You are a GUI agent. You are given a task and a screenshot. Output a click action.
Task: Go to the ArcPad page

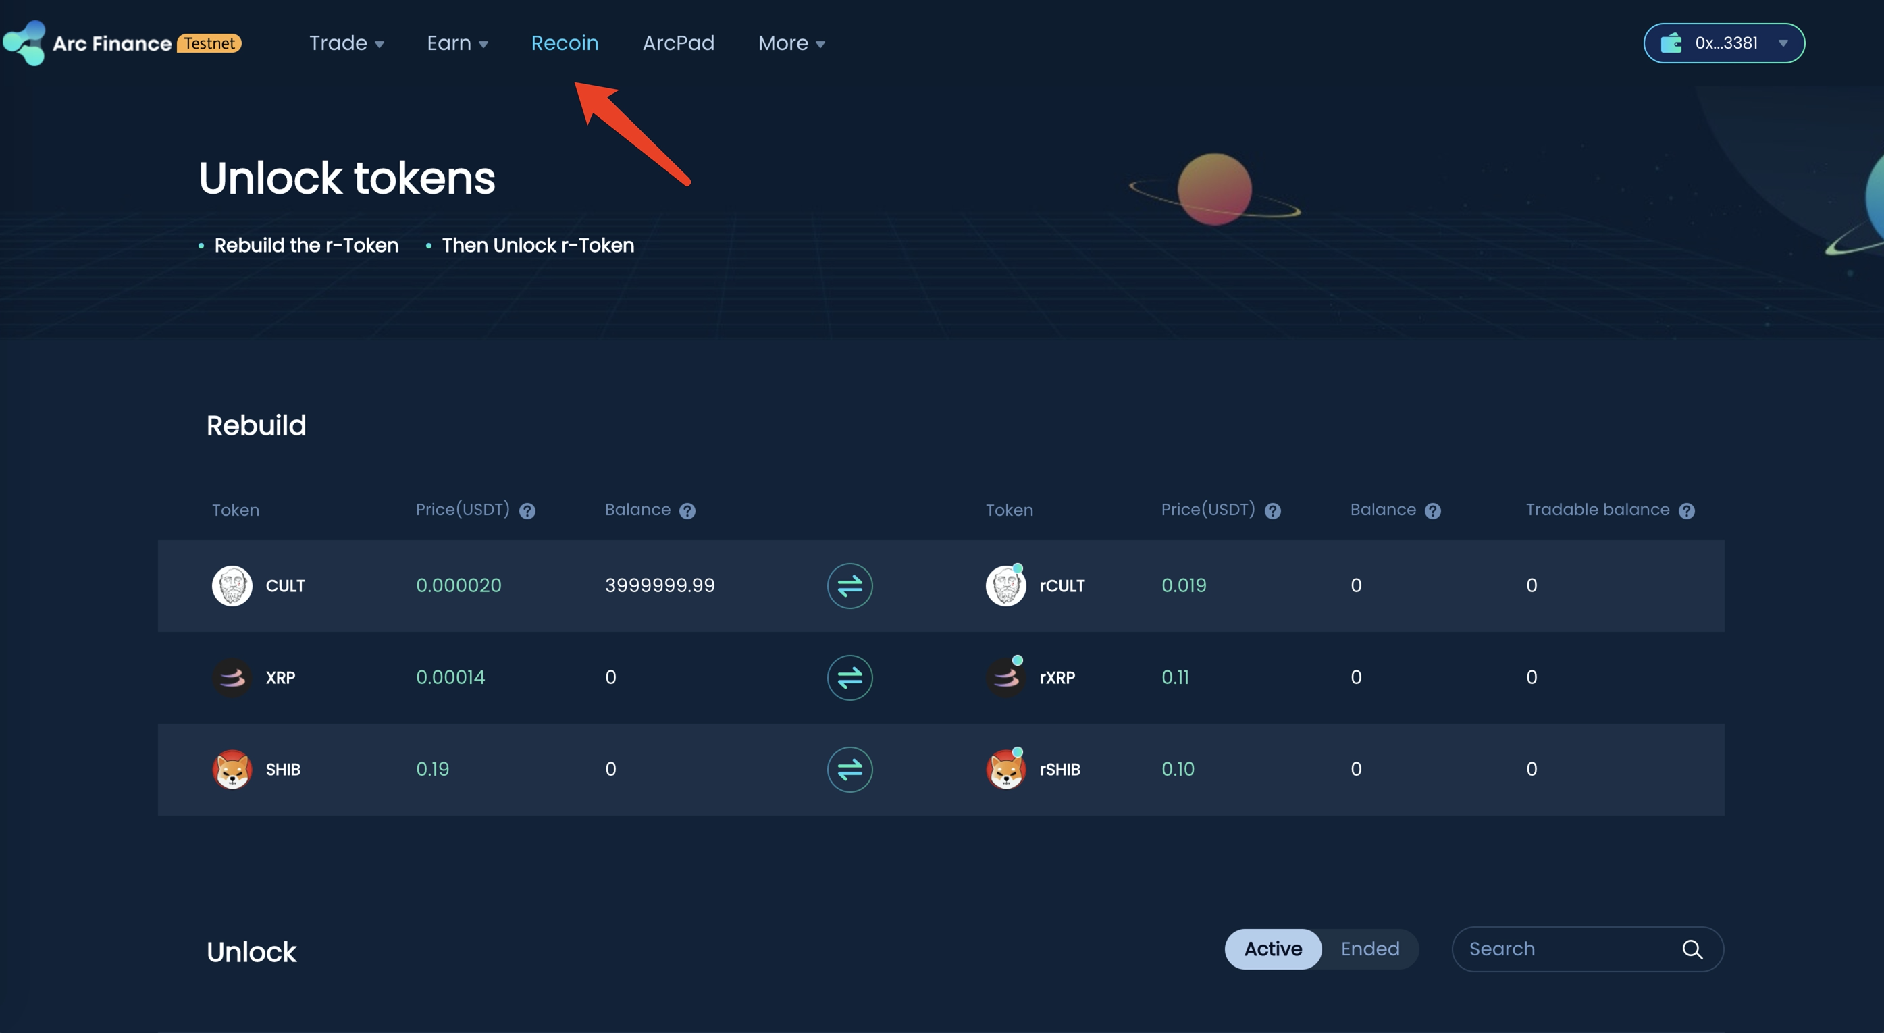point(678,43)
